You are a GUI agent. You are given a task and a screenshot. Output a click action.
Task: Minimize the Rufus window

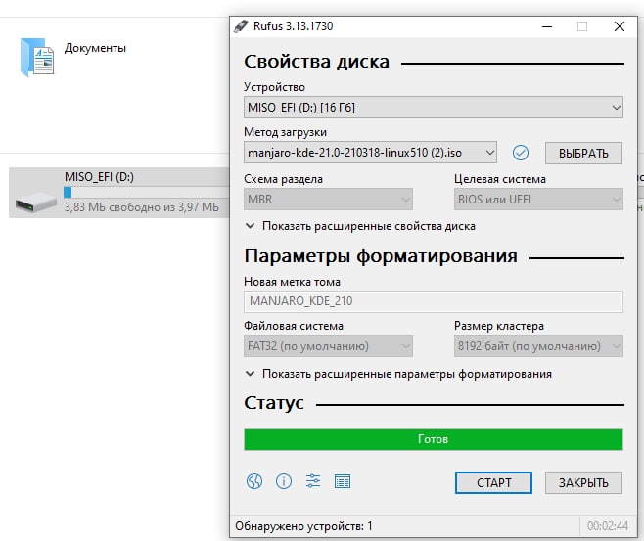click(x=547, y=26)
